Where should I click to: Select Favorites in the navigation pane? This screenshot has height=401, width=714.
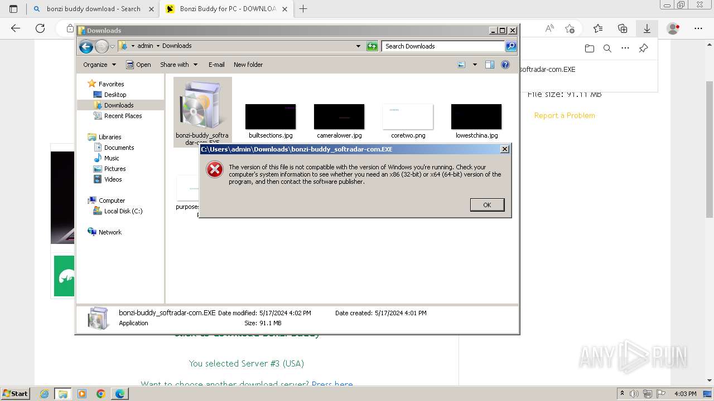[x=111, y=84]
